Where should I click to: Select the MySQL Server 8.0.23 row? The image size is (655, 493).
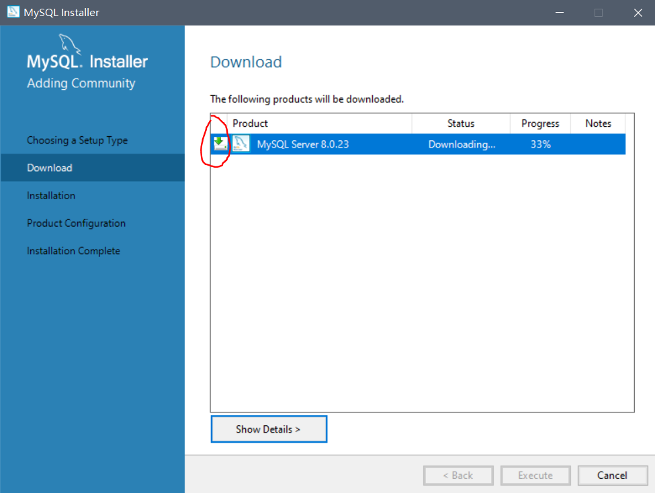(x=418, y=144)
